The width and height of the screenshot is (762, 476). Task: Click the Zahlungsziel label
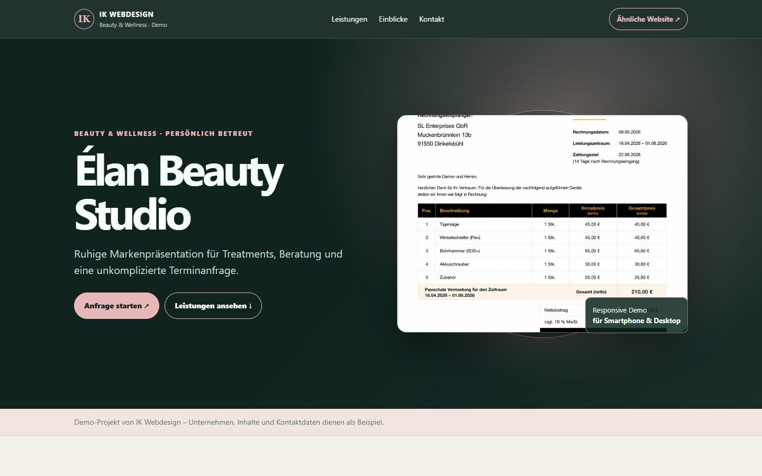click(x=586, y=154)
